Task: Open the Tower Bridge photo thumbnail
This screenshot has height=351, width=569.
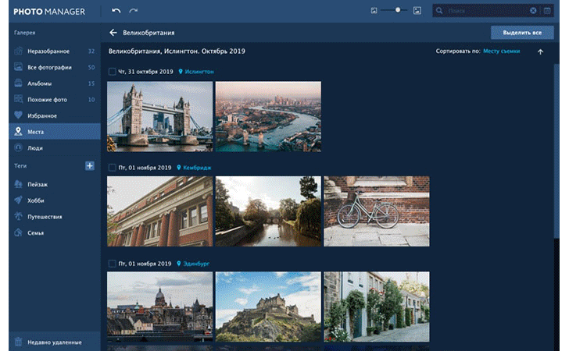Action: [159, 116]
